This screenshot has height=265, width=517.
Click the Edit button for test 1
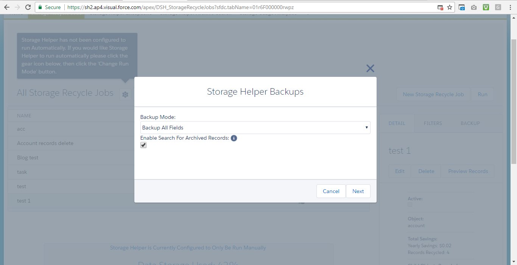[x=400, y=171]
